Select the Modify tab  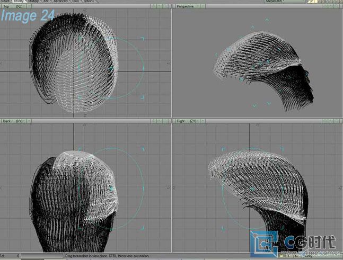(19, 2)
